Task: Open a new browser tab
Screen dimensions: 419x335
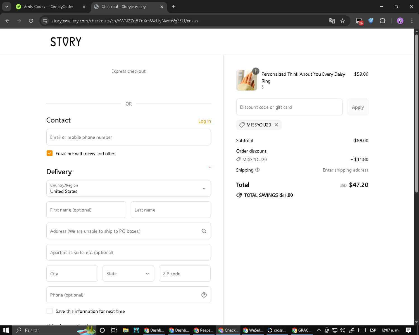Action: [x=173, y=7]
